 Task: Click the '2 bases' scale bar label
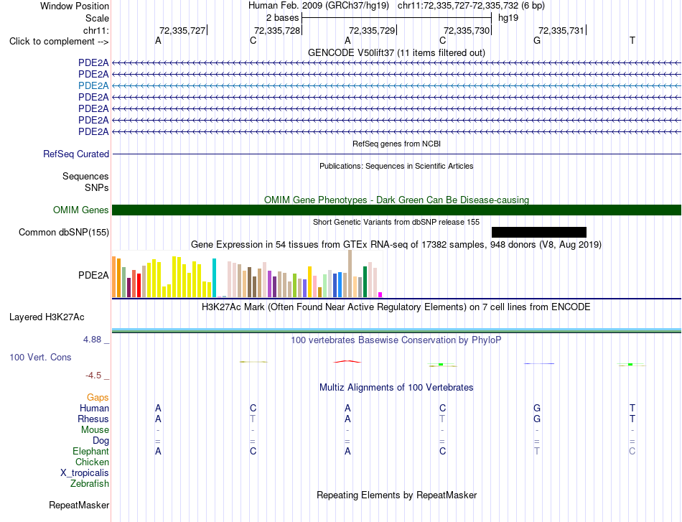[x=283, y=18]
